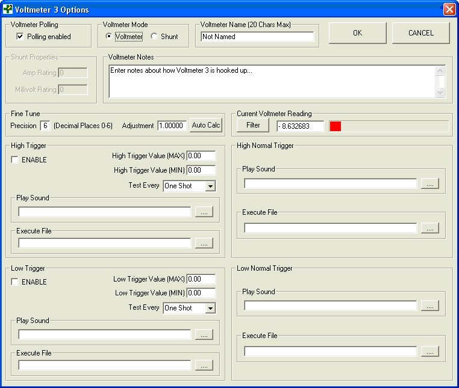Browse for High Trigger Execute File
This screenshot has height=388, width=459.
pos(204,243)
